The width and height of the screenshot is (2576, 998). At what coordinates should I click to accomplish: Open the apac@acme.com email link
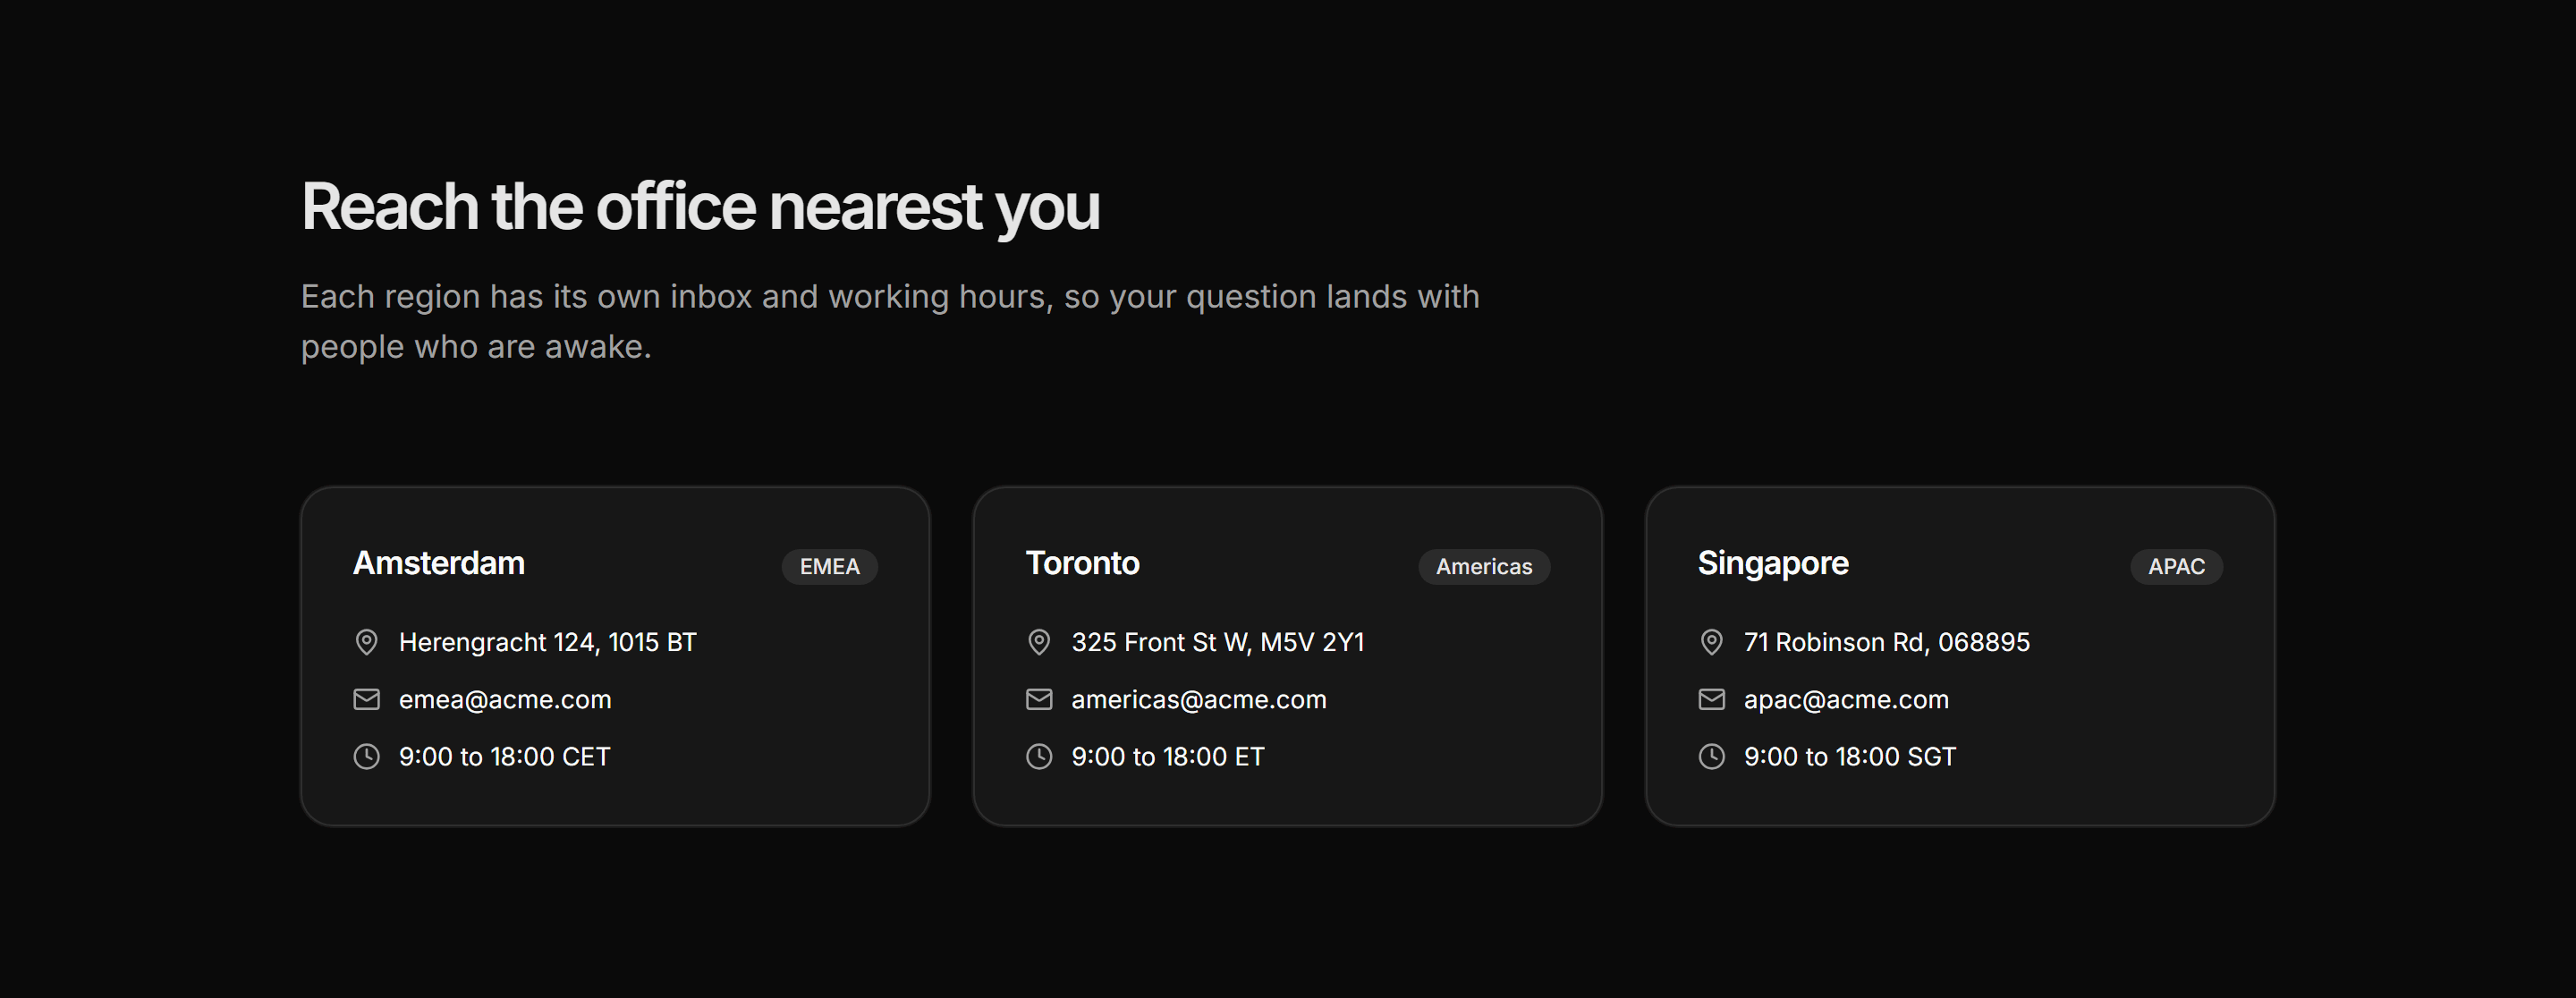[x=1846, y=700]
